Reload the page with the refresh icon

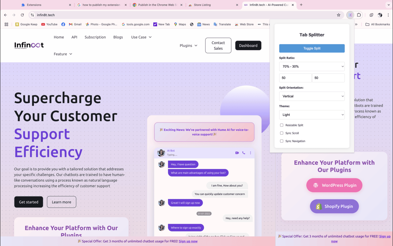click(22, 15)
